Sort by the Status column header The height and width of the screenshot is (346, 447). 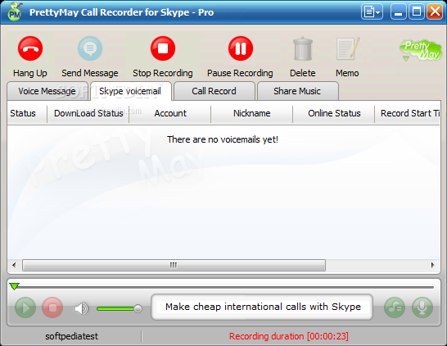(x=27, y=113)
